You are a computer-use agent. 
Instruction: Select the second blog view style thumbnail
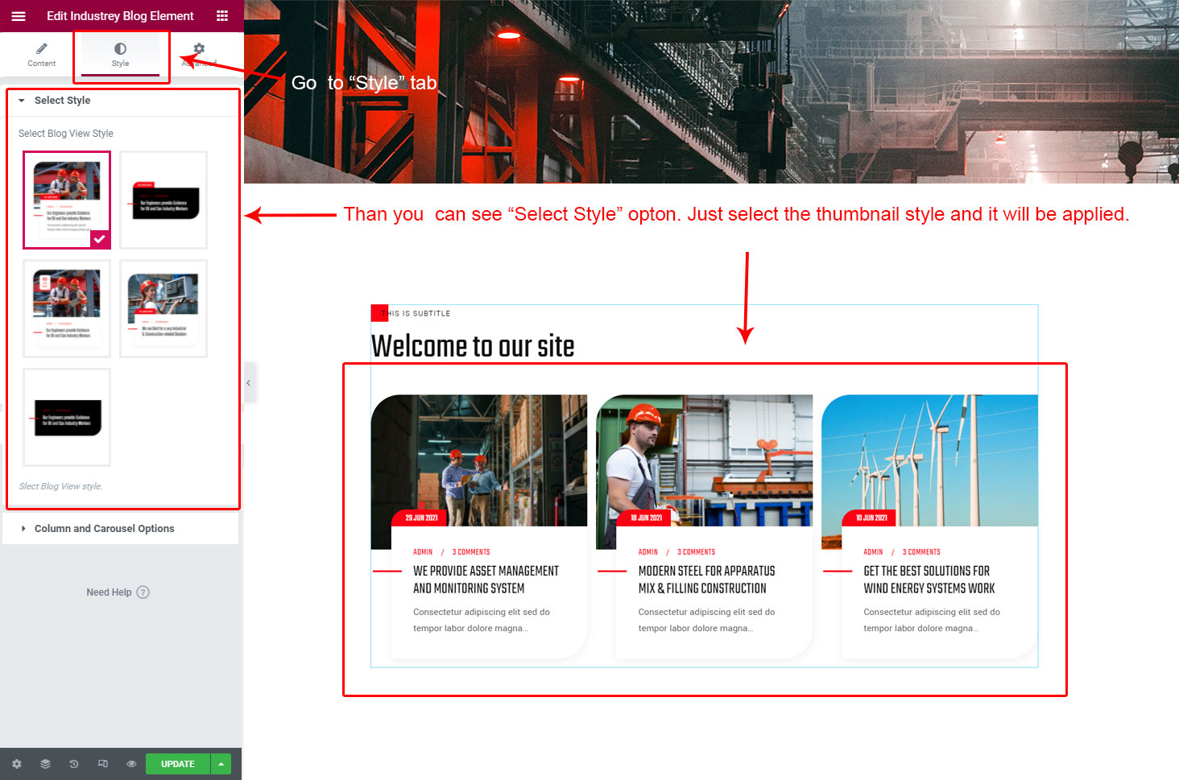point(163,200)
